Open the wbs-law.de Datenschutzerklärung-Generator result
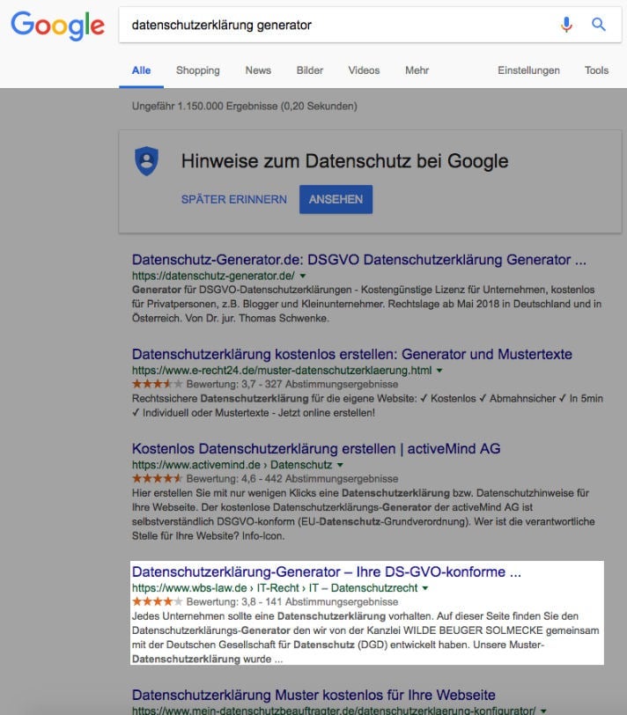This screenshot has height=715, width=627. tap(326, 572)
